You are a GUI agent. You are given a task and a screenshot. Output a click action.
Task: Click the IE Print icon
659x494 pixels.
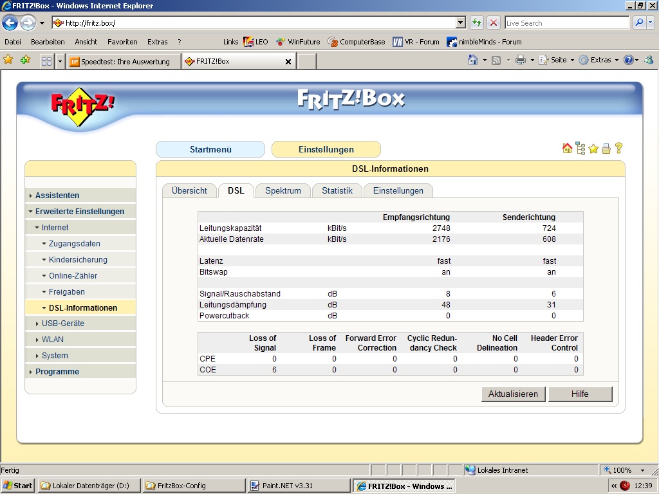520,60
